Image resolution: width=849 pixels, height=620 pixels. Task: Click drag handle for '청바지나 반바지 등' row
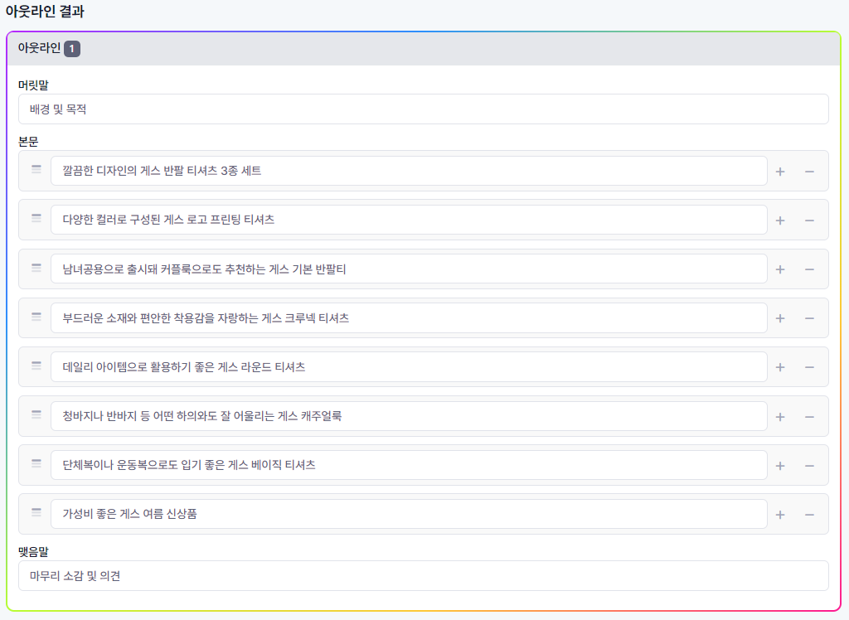[x=36, y=414]
